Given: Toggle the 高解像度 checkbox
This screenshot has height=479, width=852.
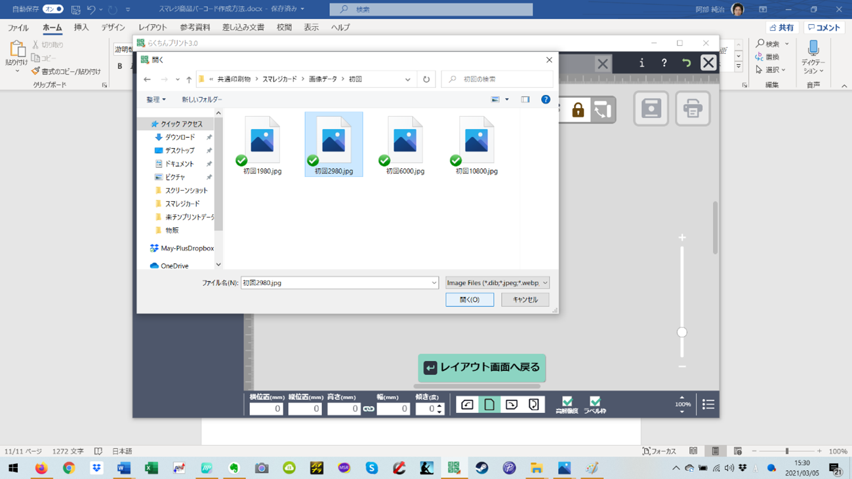Looking at the screenshot, I should (567, 402).
